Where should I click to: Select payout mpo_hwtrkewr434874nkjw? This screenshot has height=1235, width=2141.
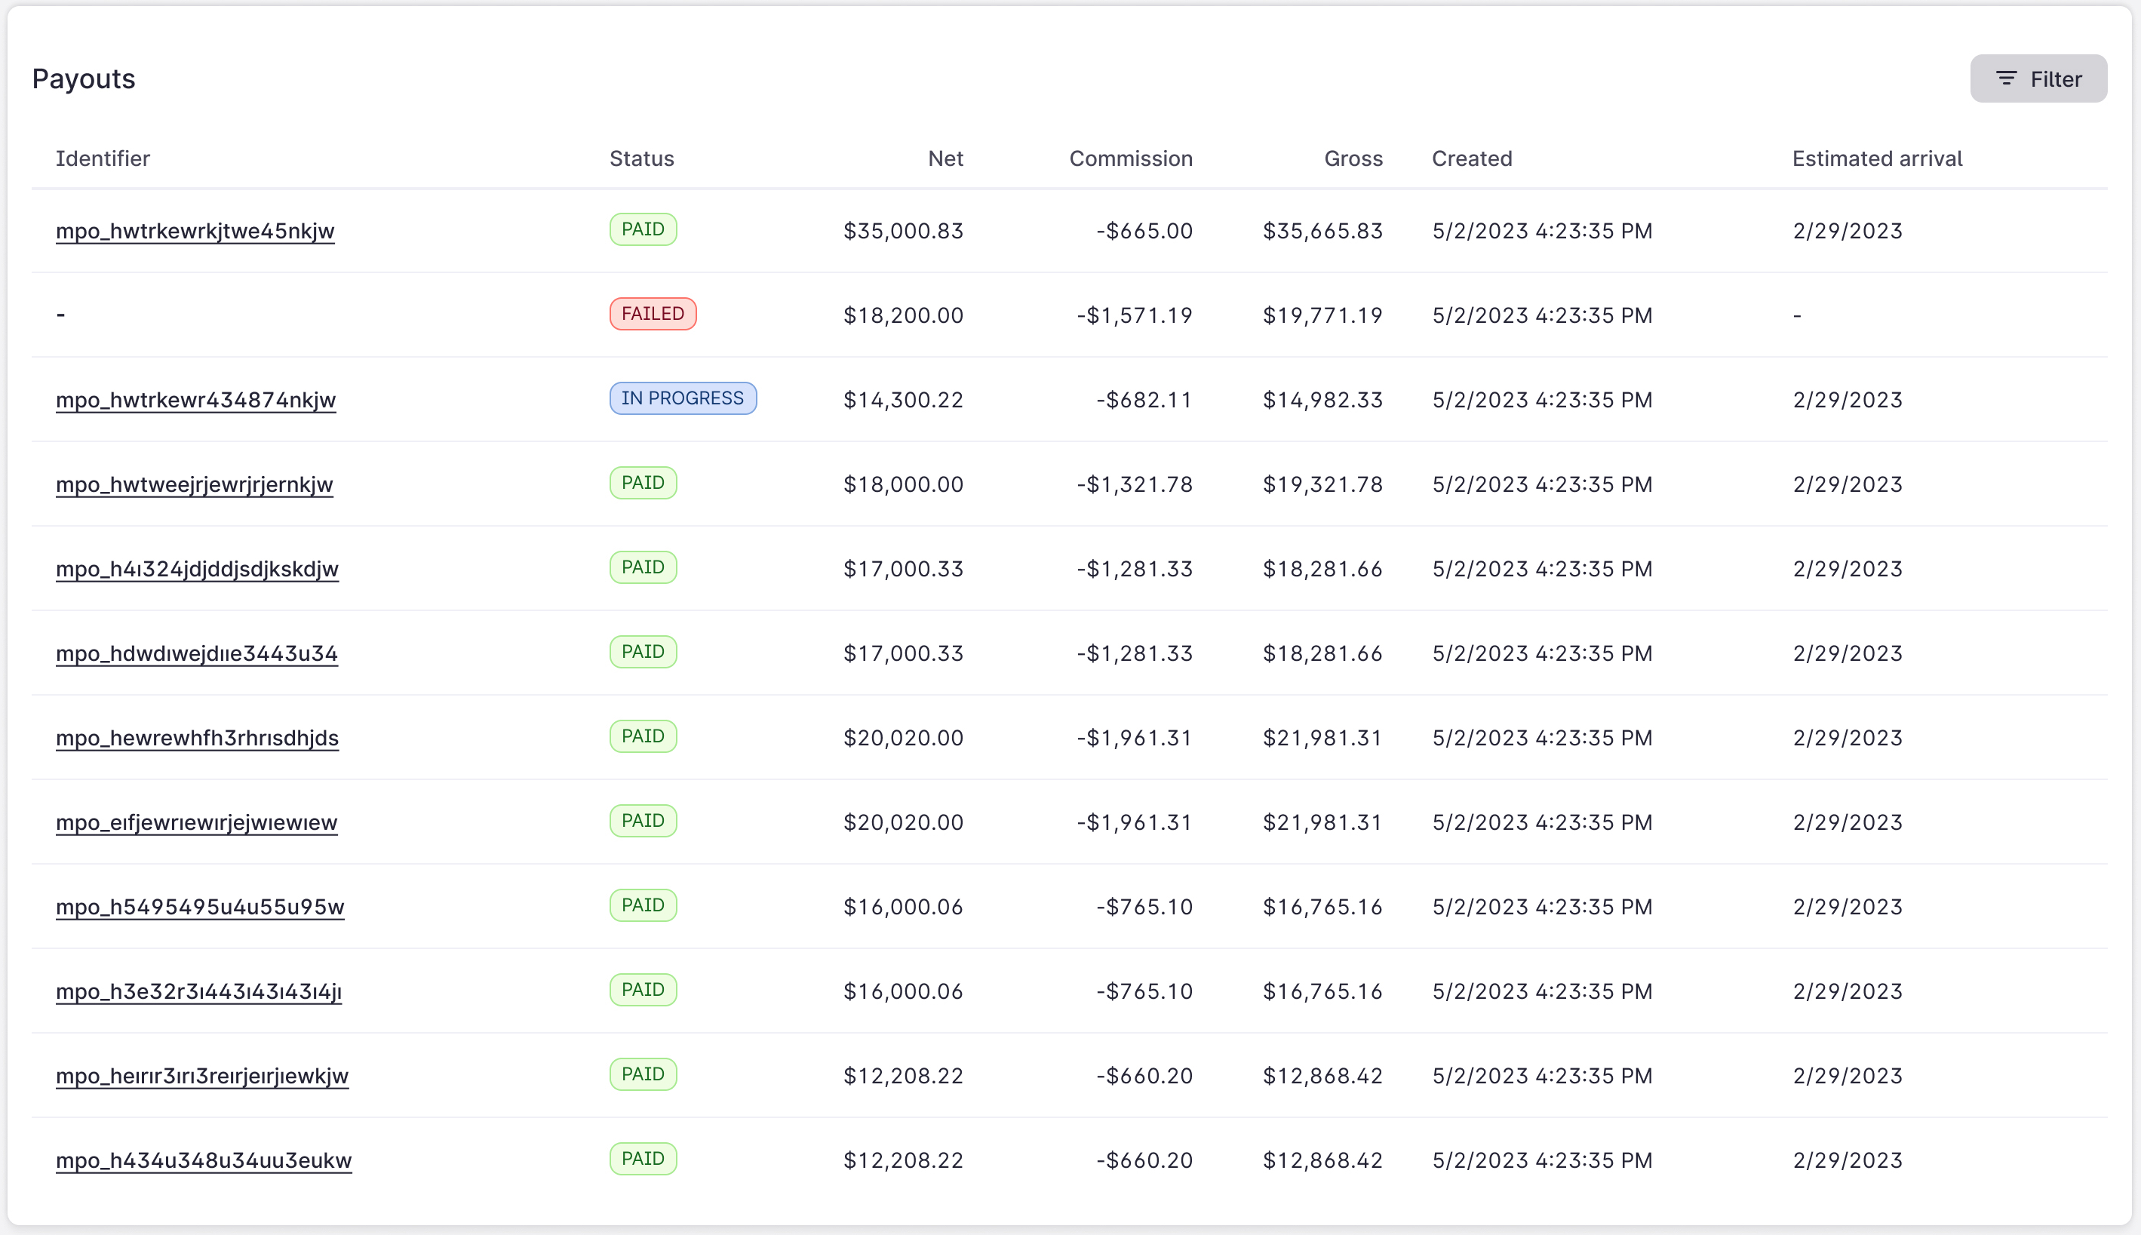[x=195, y=400]
